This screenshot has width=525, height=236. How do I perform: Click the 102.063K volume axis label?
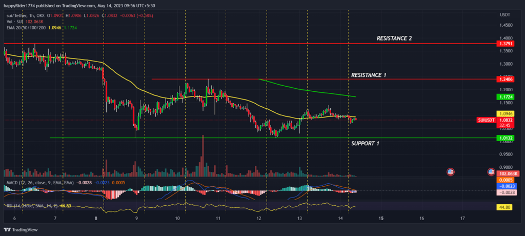coord(508,173)
